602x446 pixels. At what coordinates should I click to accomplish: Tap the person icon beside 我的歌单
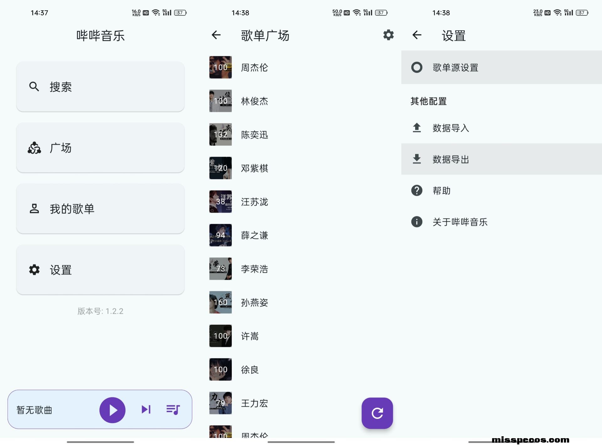coord(34,209)
